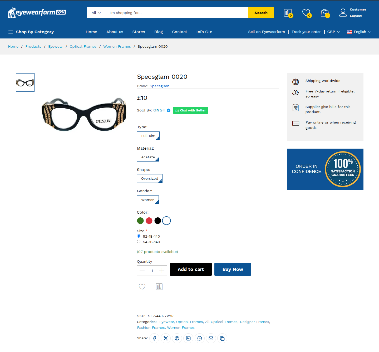Click the Buy Now button

click(x=233, y=269)
